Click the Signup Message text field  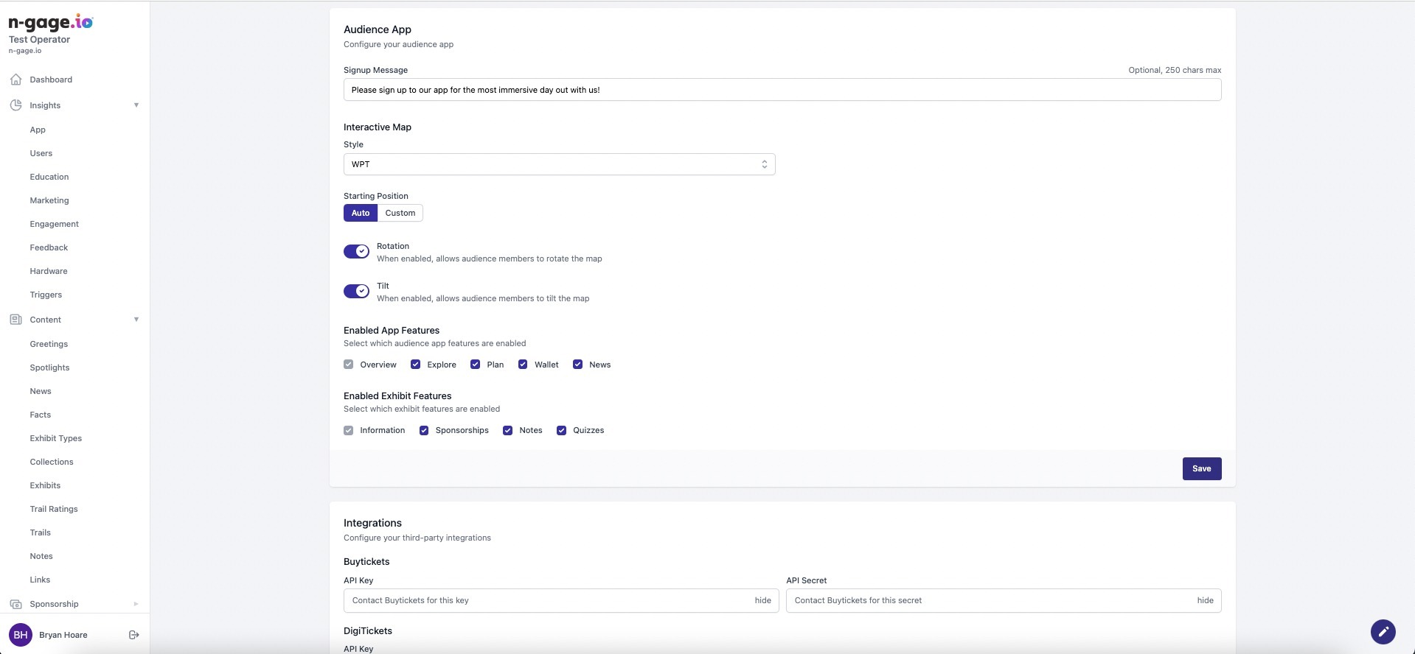point(782,90)
